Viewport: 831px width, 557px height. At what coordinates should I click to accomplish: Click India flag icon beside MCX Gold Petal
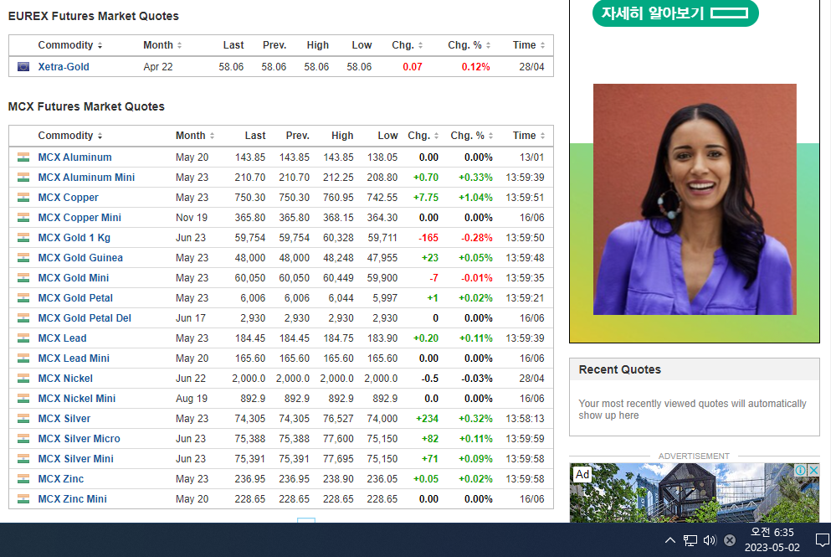tap(23, 299)
